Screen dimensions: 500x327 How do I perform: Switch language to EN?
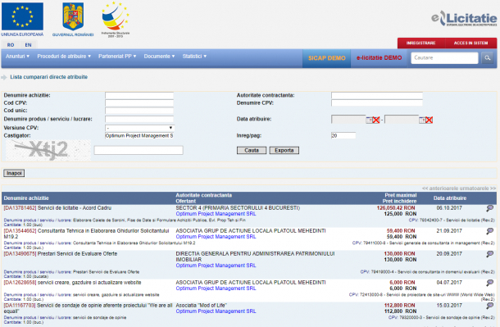click(x=28, y=45)
